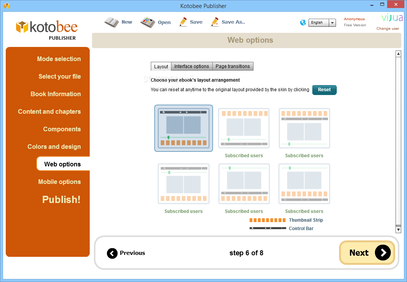Go to Mode selection step
Viewport: 407px width, 282px height.
point(59,59)
